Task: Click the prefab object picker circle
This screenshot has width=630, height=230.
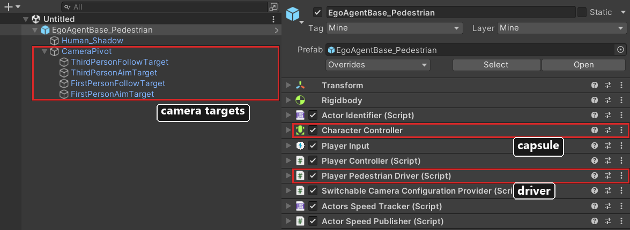Action: (620, 50)
